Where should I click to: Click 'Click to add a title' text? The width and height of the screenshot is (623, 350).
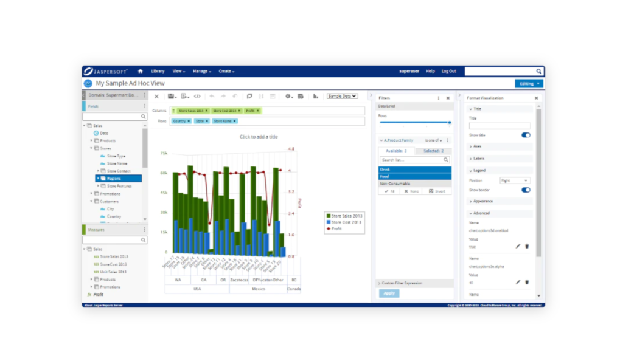tap(259, 137)
